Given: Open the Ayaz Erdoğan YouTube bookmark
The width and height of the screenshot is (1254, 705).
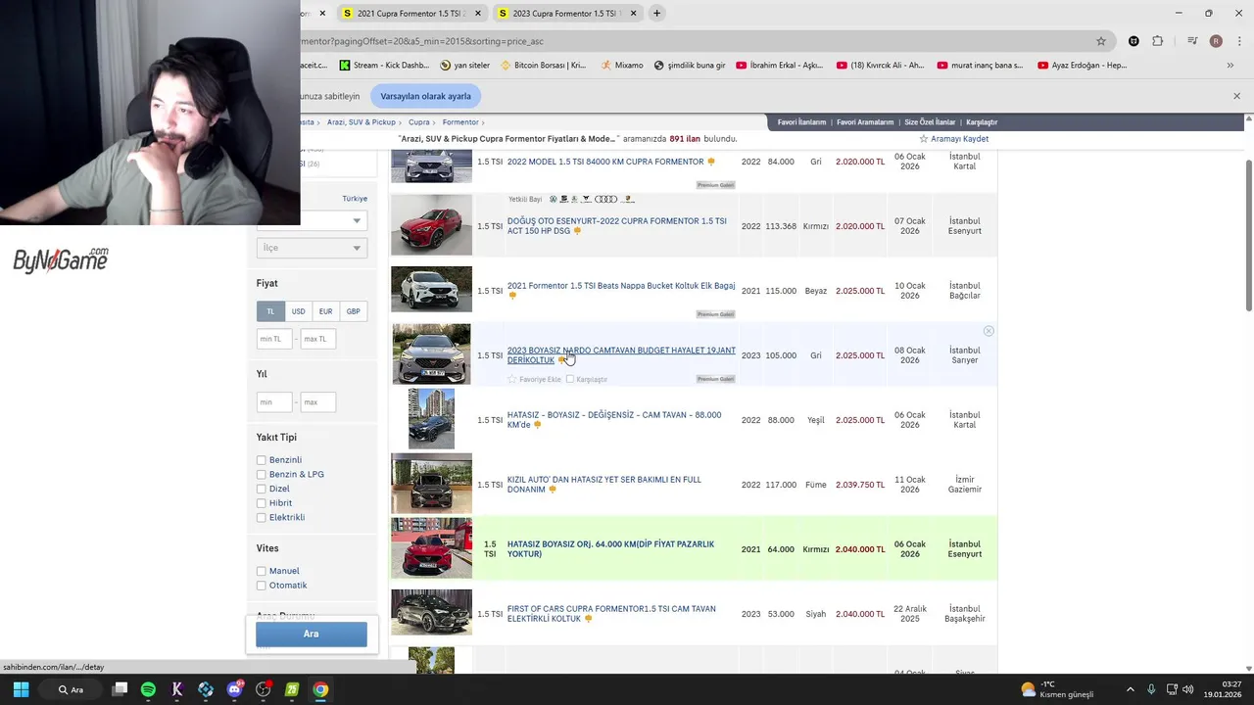Looking at the screenshot, I should (x=1082, y=66).
